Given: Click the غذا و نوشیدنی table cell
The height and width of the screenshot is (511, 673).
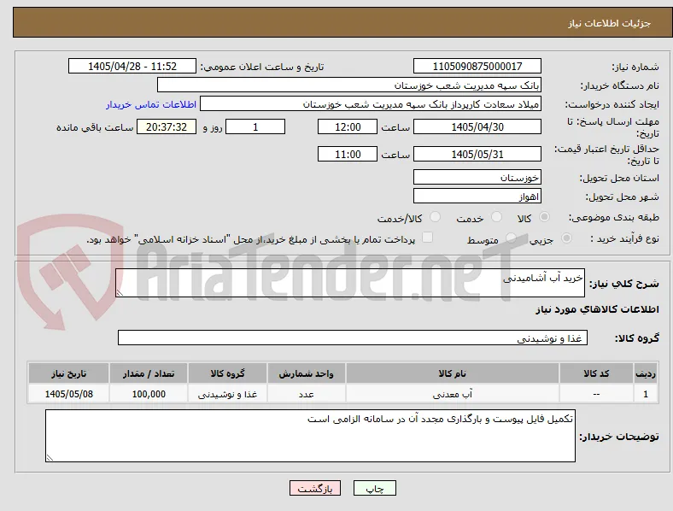Looking at the screenshot, I should point(227,394).
